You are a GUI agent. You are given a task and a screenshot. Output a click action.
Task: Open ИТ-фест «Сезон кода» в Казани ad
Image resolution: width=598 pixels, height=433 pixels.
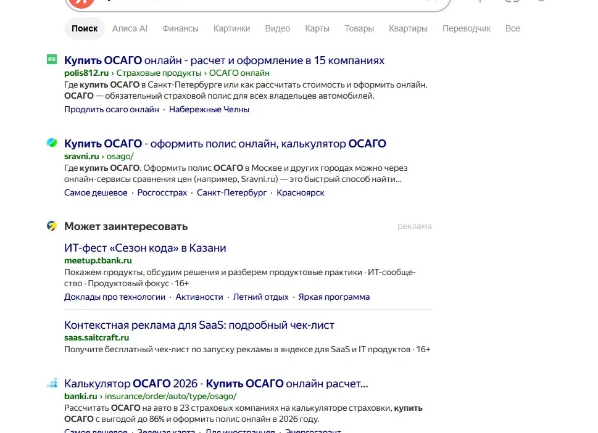click(x=145, y=248)
